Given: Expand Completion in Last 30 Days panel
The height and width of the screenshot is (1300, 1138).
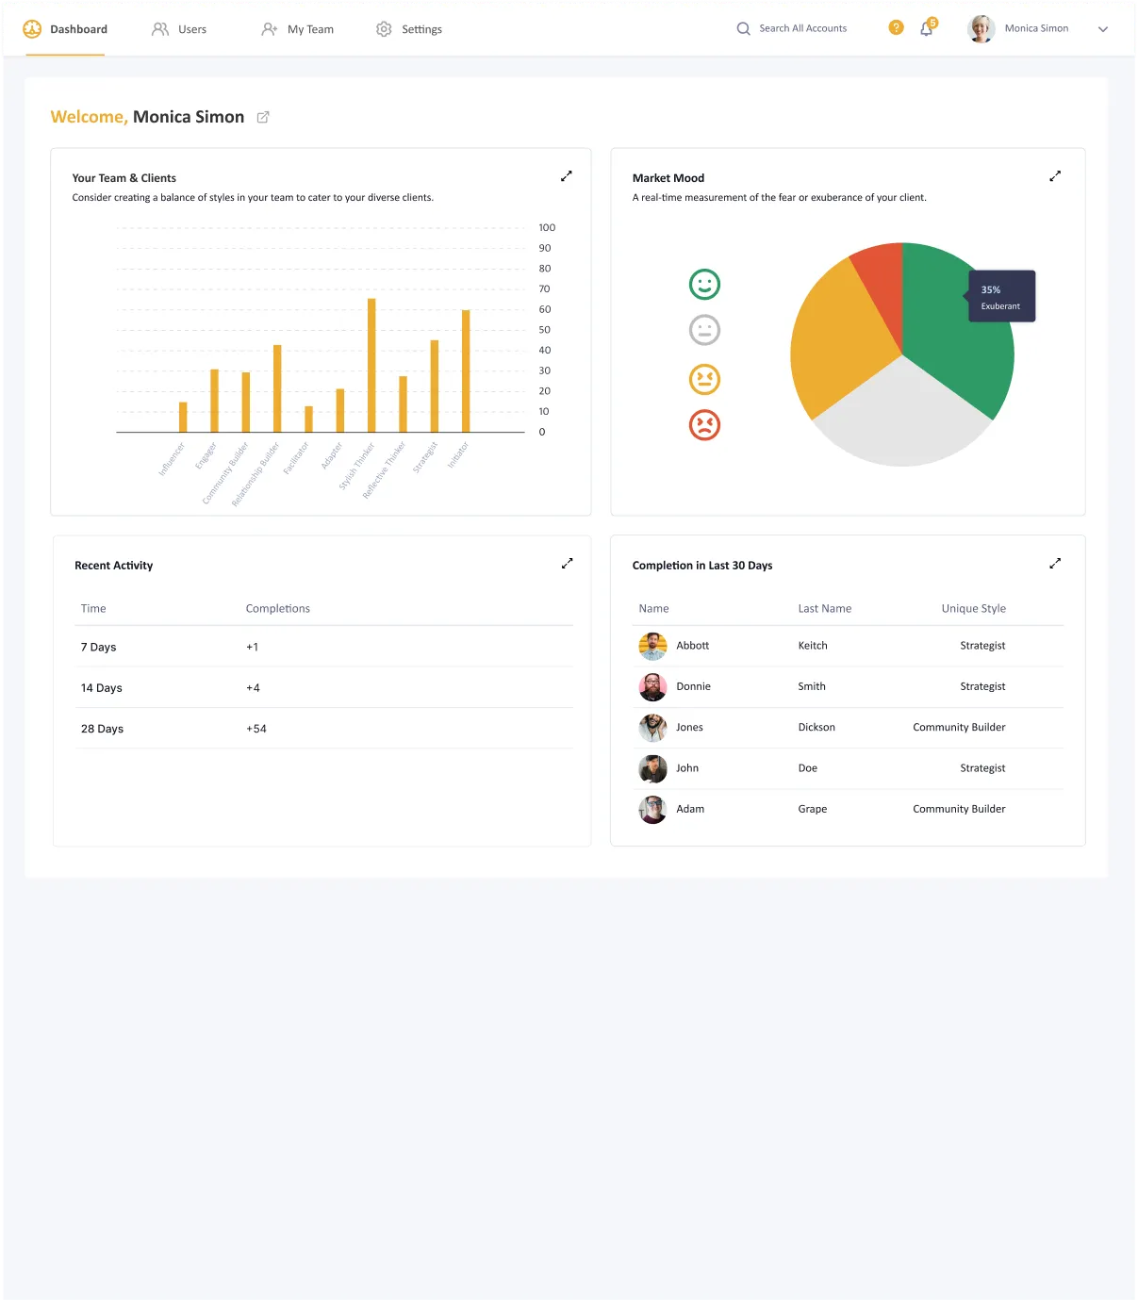Looking at the screenshot, I should (1055, 564).
